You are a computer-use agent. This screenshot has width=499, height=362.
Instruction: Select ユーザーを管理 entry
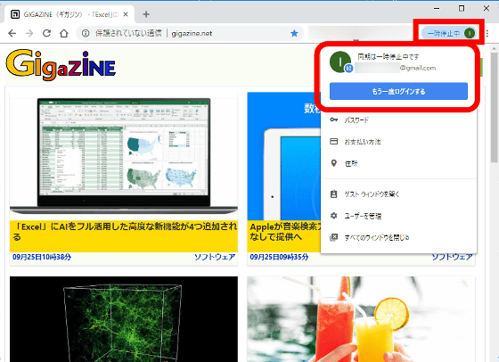pos(398,216)
